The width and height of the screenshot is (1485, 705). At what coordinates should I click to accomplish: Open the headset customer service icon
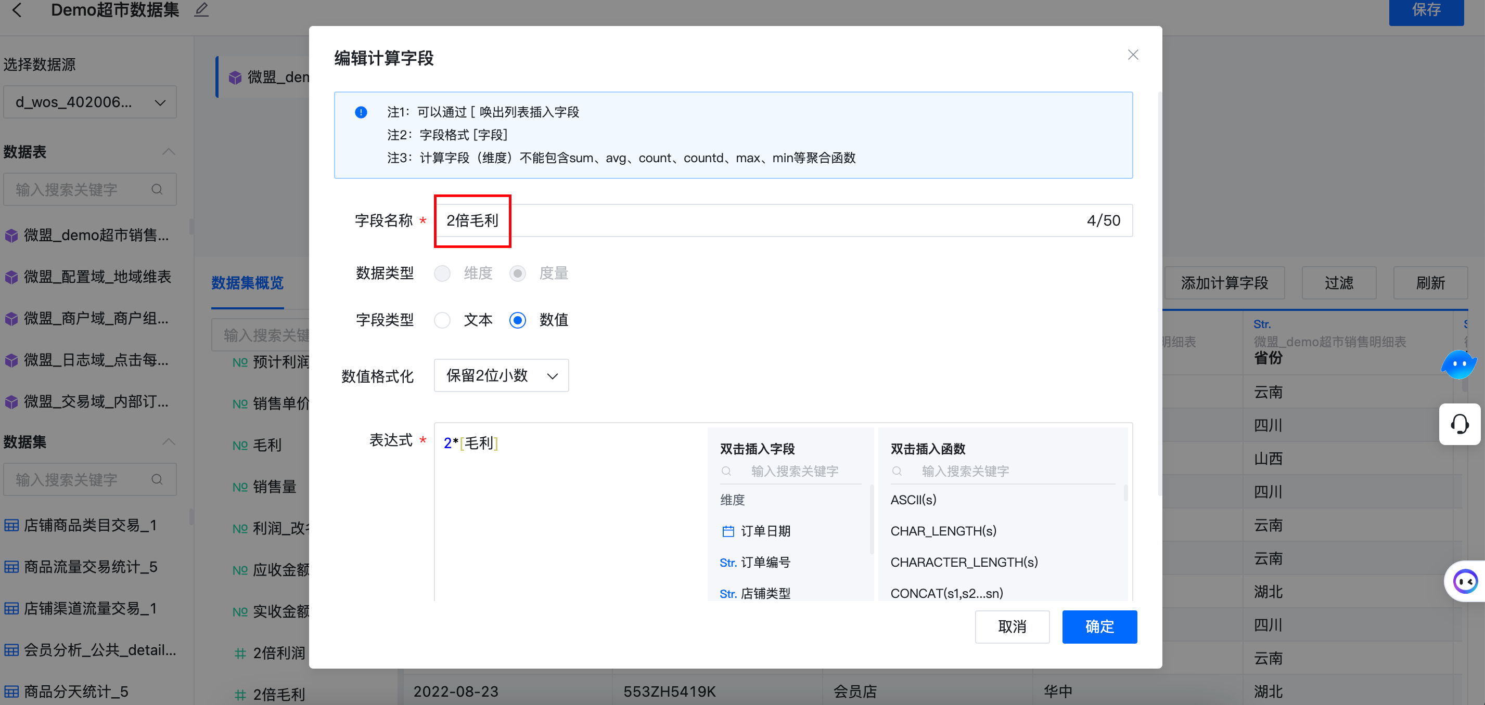pyautogui.click(x=1459, y=424)
